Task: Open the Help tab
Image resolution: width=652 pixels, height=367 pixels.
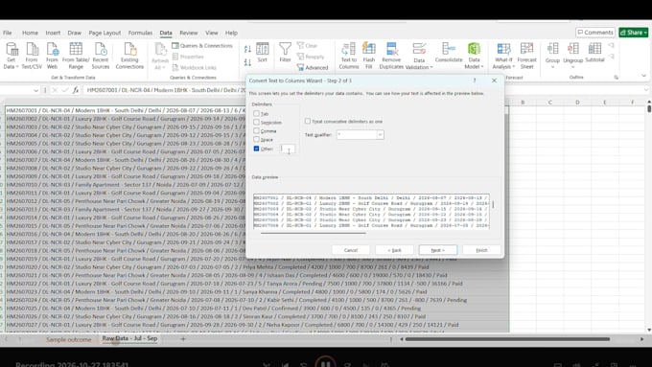Action: point(231,33)
